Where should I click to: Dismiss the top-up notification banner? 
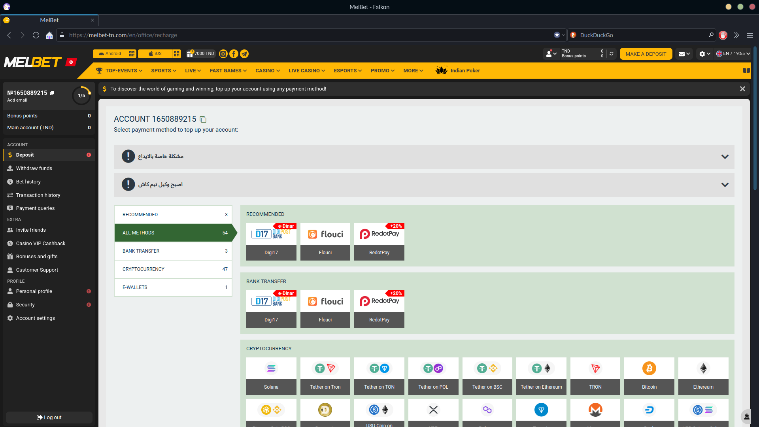tap(742, 89)
